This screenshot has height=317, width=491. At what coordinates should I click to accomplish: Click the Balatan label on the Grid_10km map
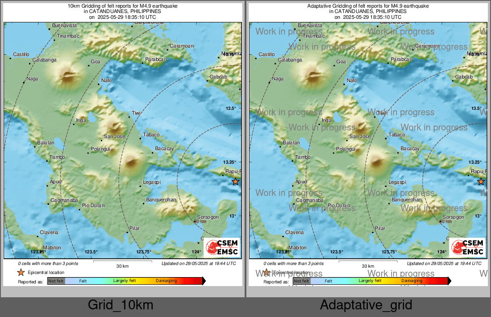point(46,143)
